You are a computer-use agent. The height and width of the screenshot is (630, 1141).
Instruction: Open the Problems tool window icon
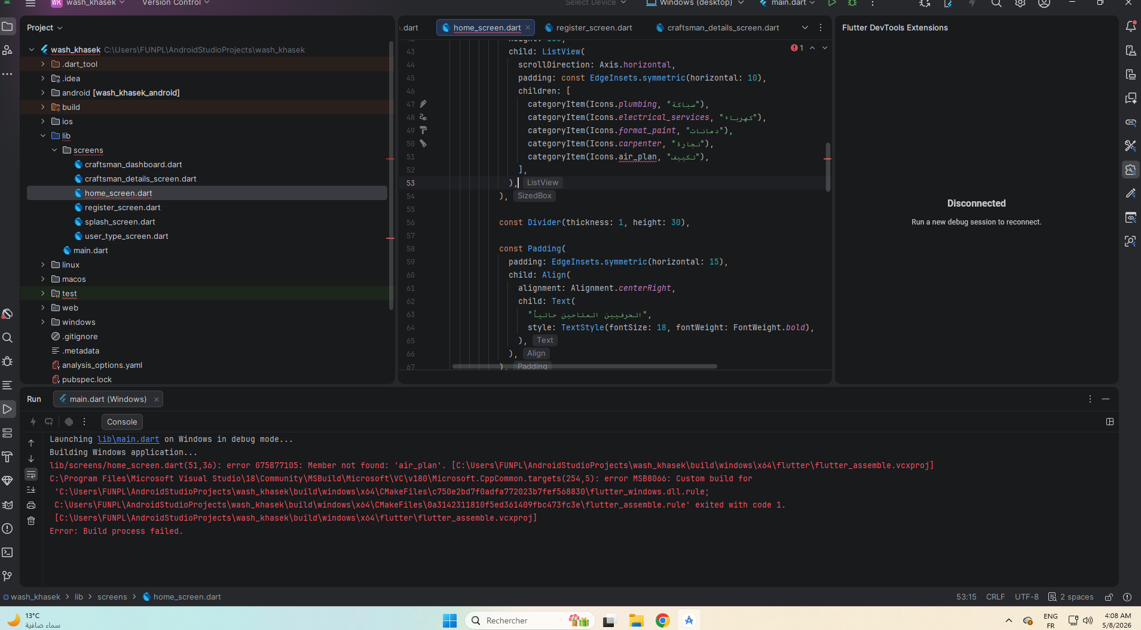tap(7, 528)
